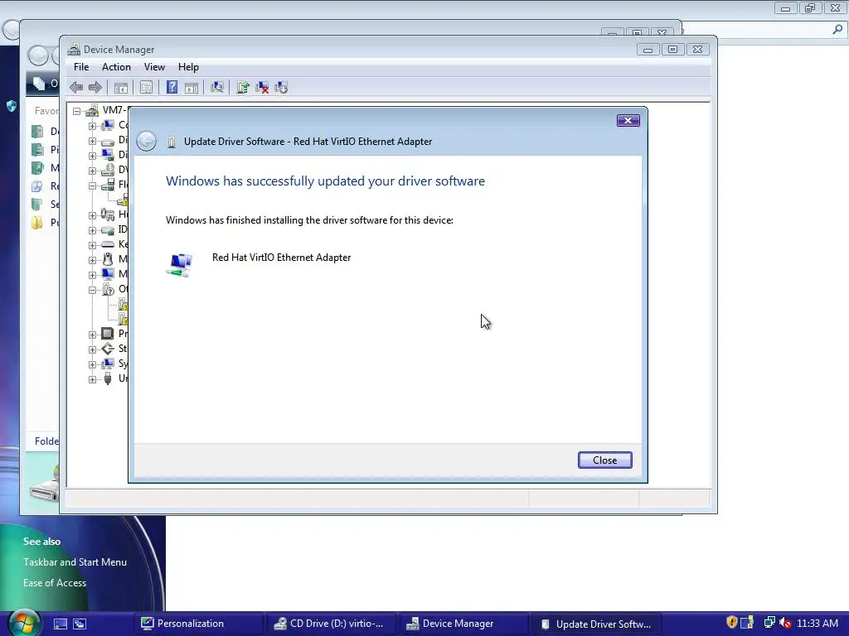Click 'Windows has successfully updated' heading
849x636 pixels.
pos(325,181)
